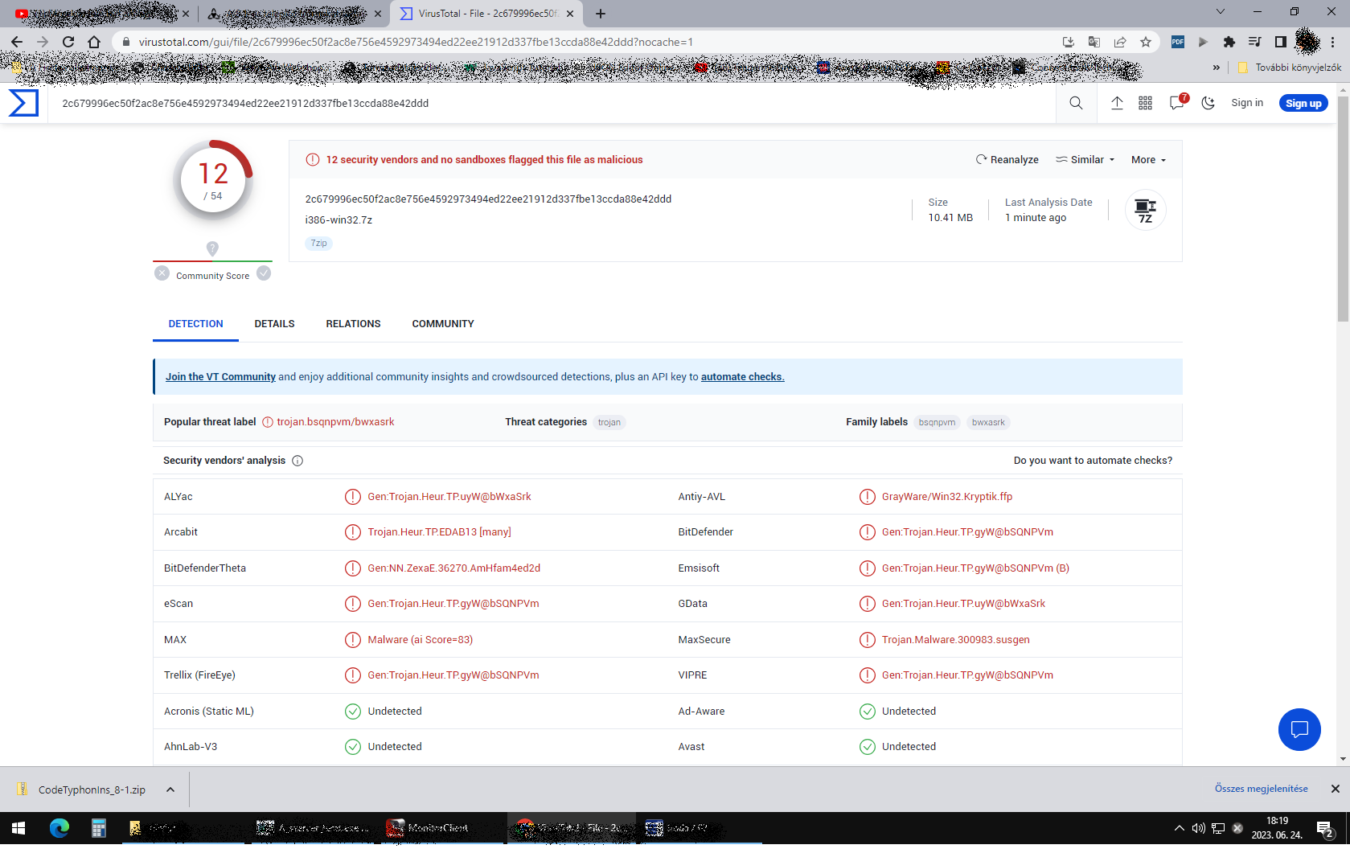Click the Sign up button

(x=1303, y=103)
